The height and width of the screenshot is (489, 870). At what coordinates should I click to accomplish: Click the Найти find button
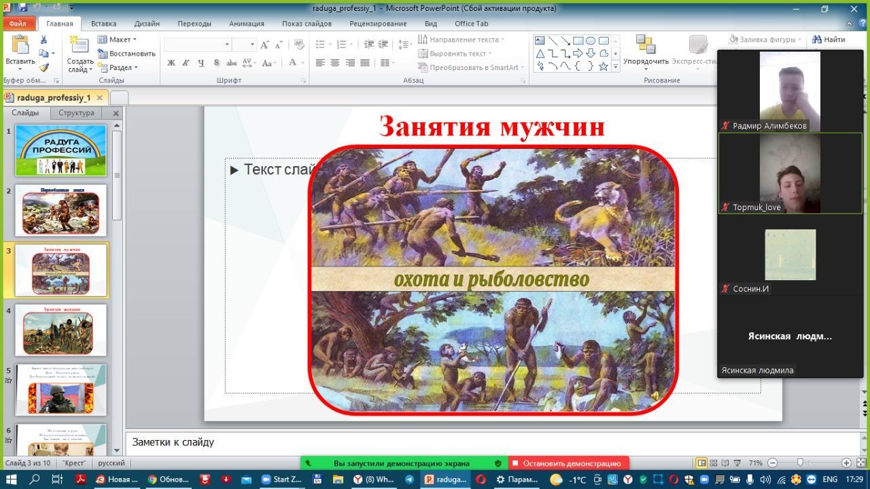tap(829, 39)
